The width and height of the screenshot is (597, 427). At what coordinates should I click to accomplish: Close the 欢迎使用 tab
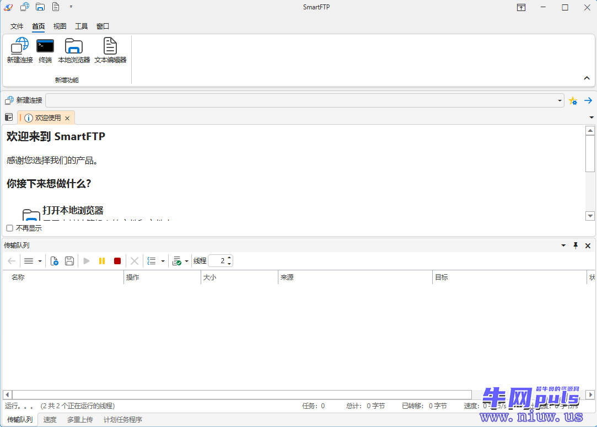coord(67,118)
